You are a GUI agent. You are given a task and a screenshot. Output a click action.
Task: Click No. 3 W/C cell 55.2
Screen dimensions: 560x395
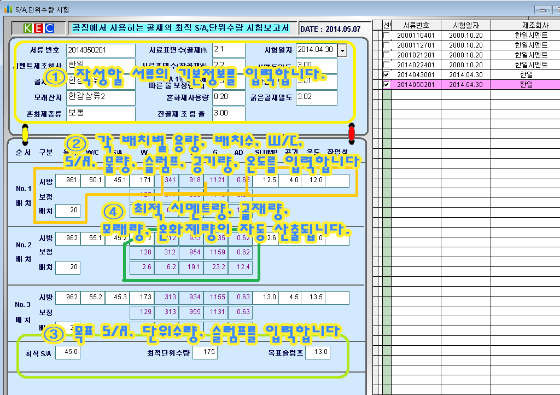pos(92,298)
